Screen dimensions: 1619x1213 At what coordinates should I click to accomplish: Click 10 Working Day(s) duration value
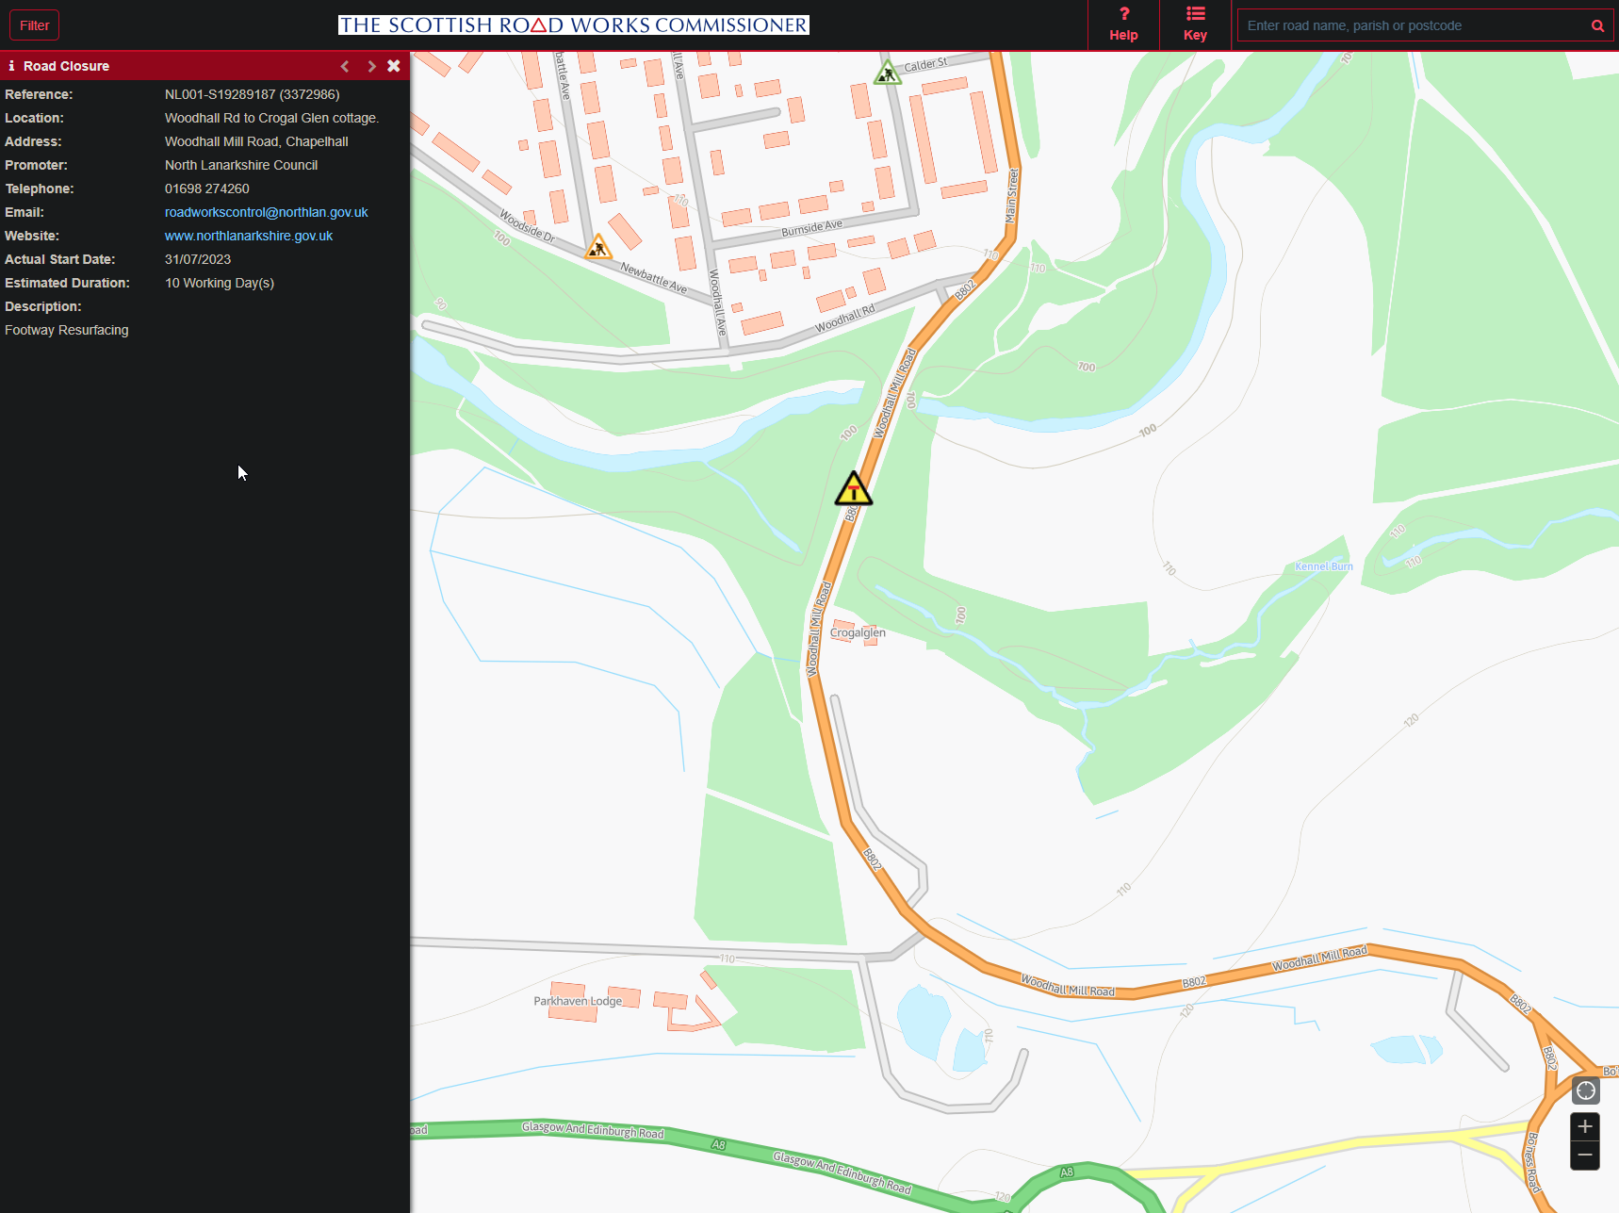point(220,283)
